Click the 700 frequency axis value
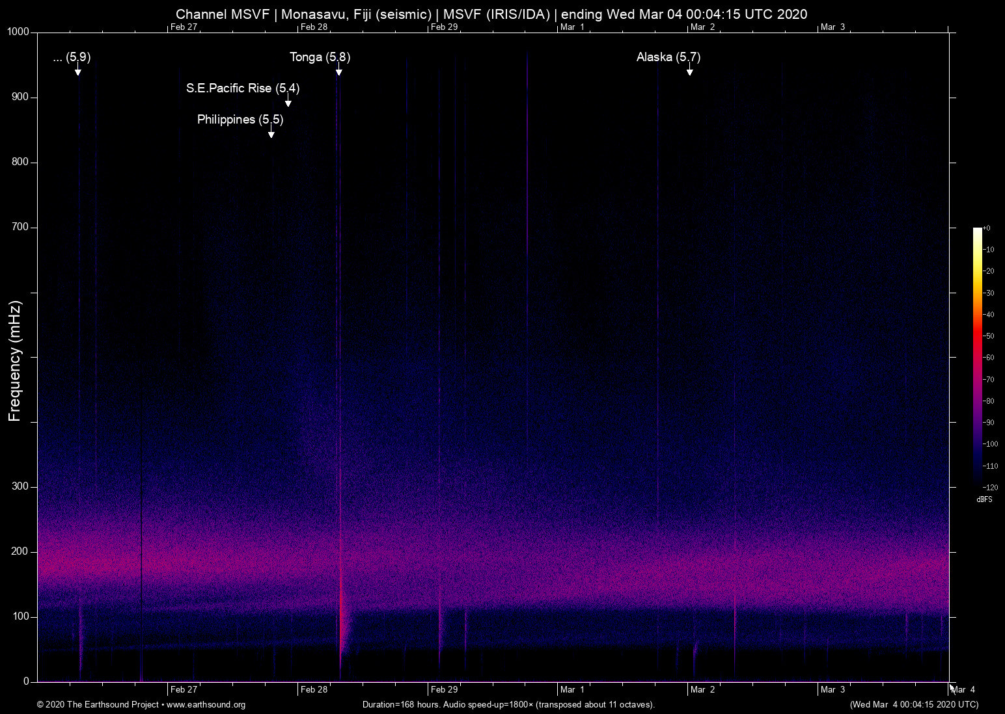 pos(20,227)
